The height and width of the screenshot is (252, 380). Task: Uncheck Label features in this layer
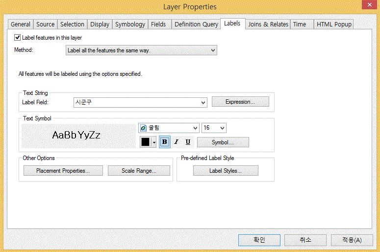click(17, 38)
